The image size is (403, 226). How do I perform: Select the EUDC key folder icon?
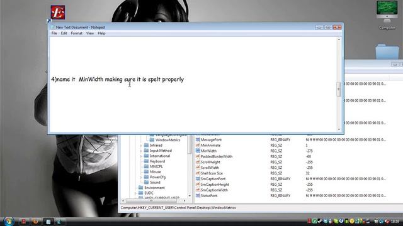(x=141, y=193)
